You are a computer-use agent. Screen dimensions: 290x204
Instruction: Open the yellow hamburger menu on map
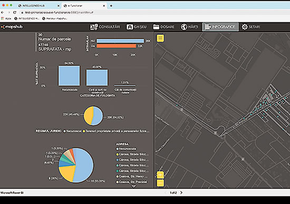160,38
